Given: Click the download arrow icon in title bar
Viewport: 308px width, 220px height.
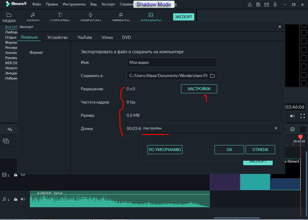Looking at the screenshot, I should point(275,5).
